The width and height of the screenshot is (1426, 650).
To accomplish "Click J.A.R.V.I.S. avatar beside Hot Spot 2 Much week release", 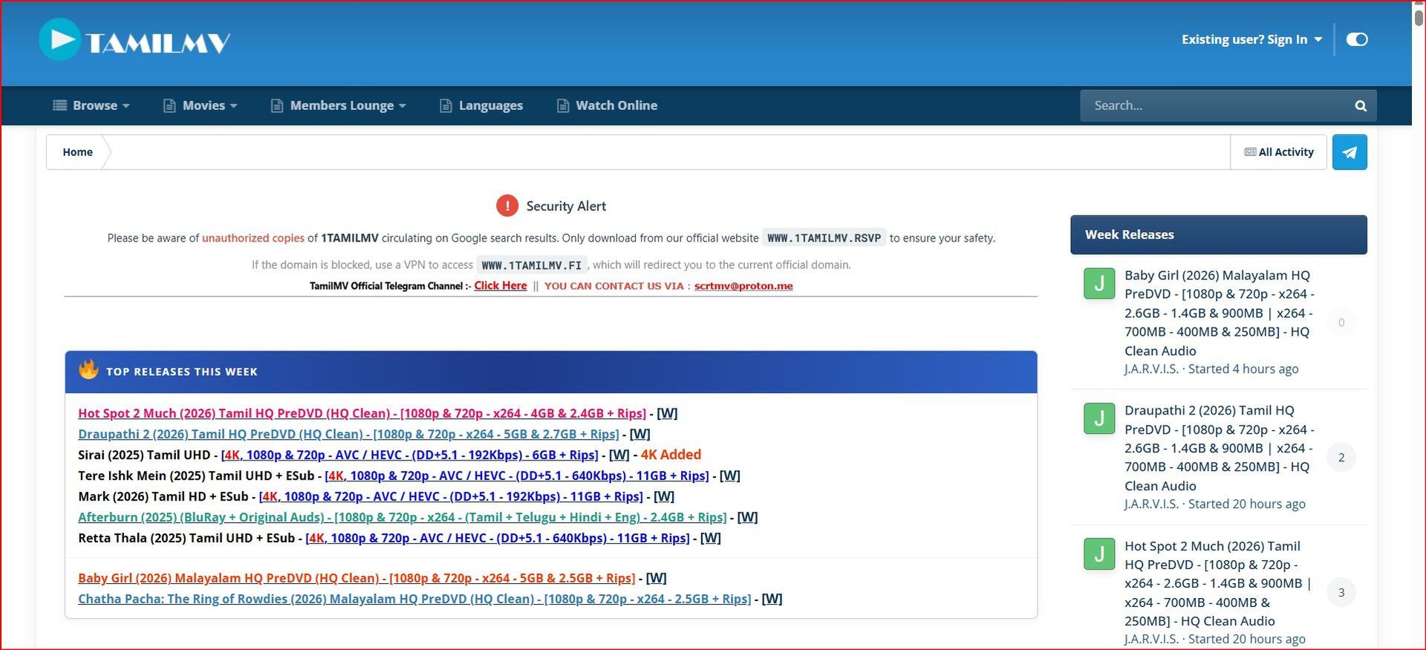I will click(1099, 553).
